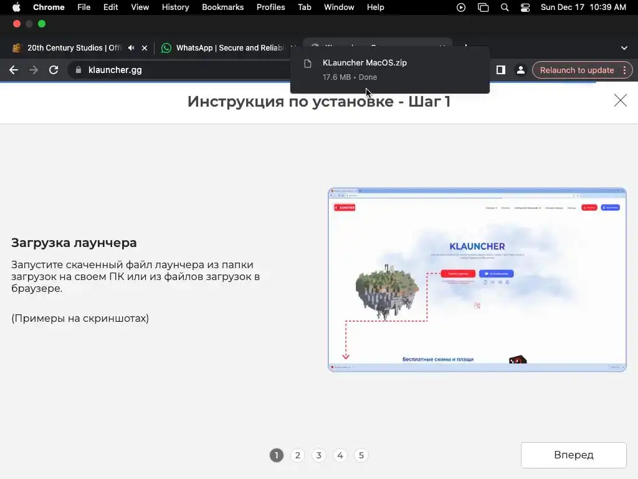Open the Help menu
638x479 pixels.
[x=375, y=7]
